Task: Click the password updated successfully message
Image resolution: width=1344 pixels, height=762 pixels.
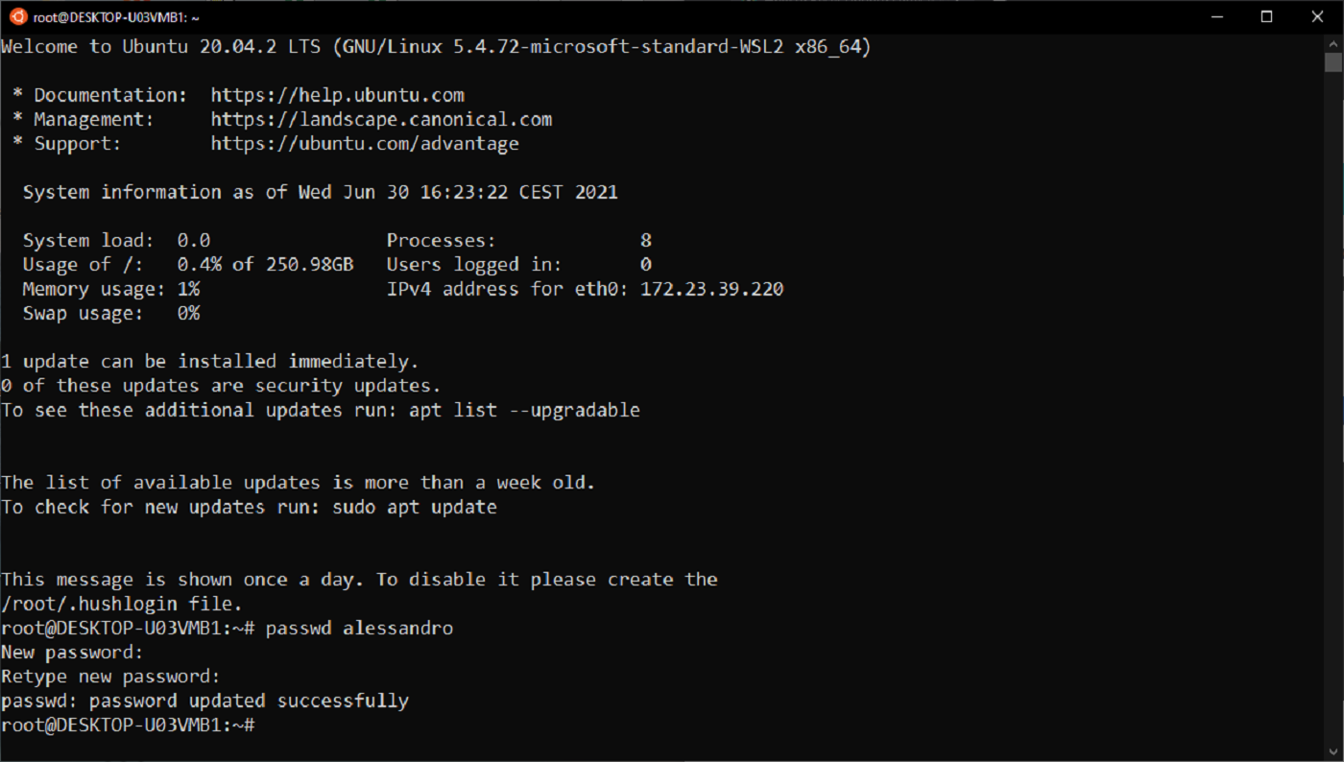Action: 204,700
